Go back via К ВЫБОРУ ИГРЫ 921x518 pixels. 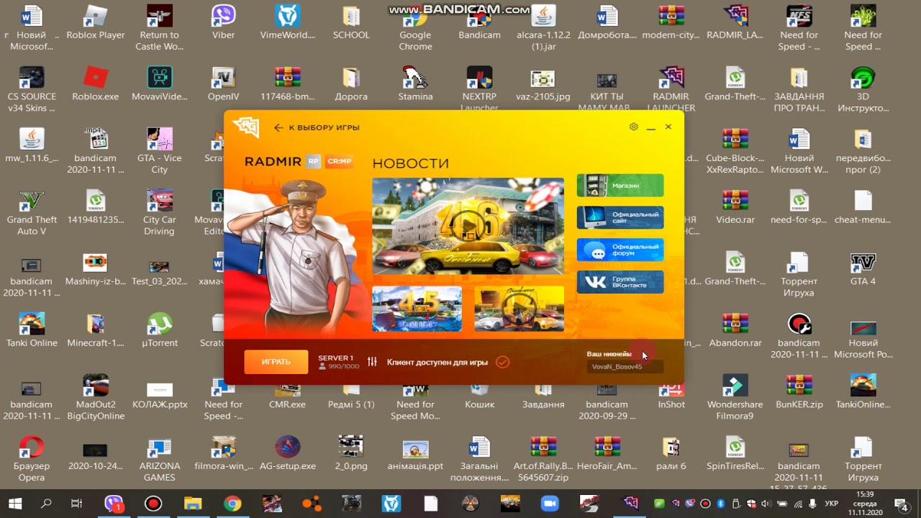tap(317, 127)
